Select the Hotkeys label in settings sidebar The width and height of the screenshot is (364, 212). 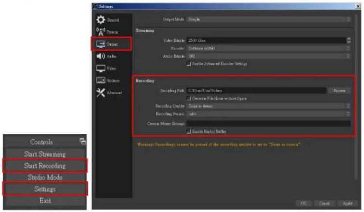click(113, 80)
